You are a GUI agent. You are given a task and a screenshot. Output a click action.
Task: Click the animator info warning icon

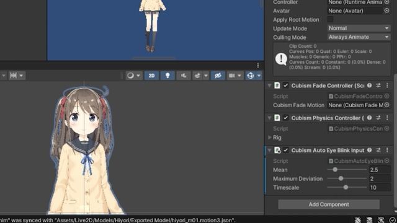(x=281, y=59)
